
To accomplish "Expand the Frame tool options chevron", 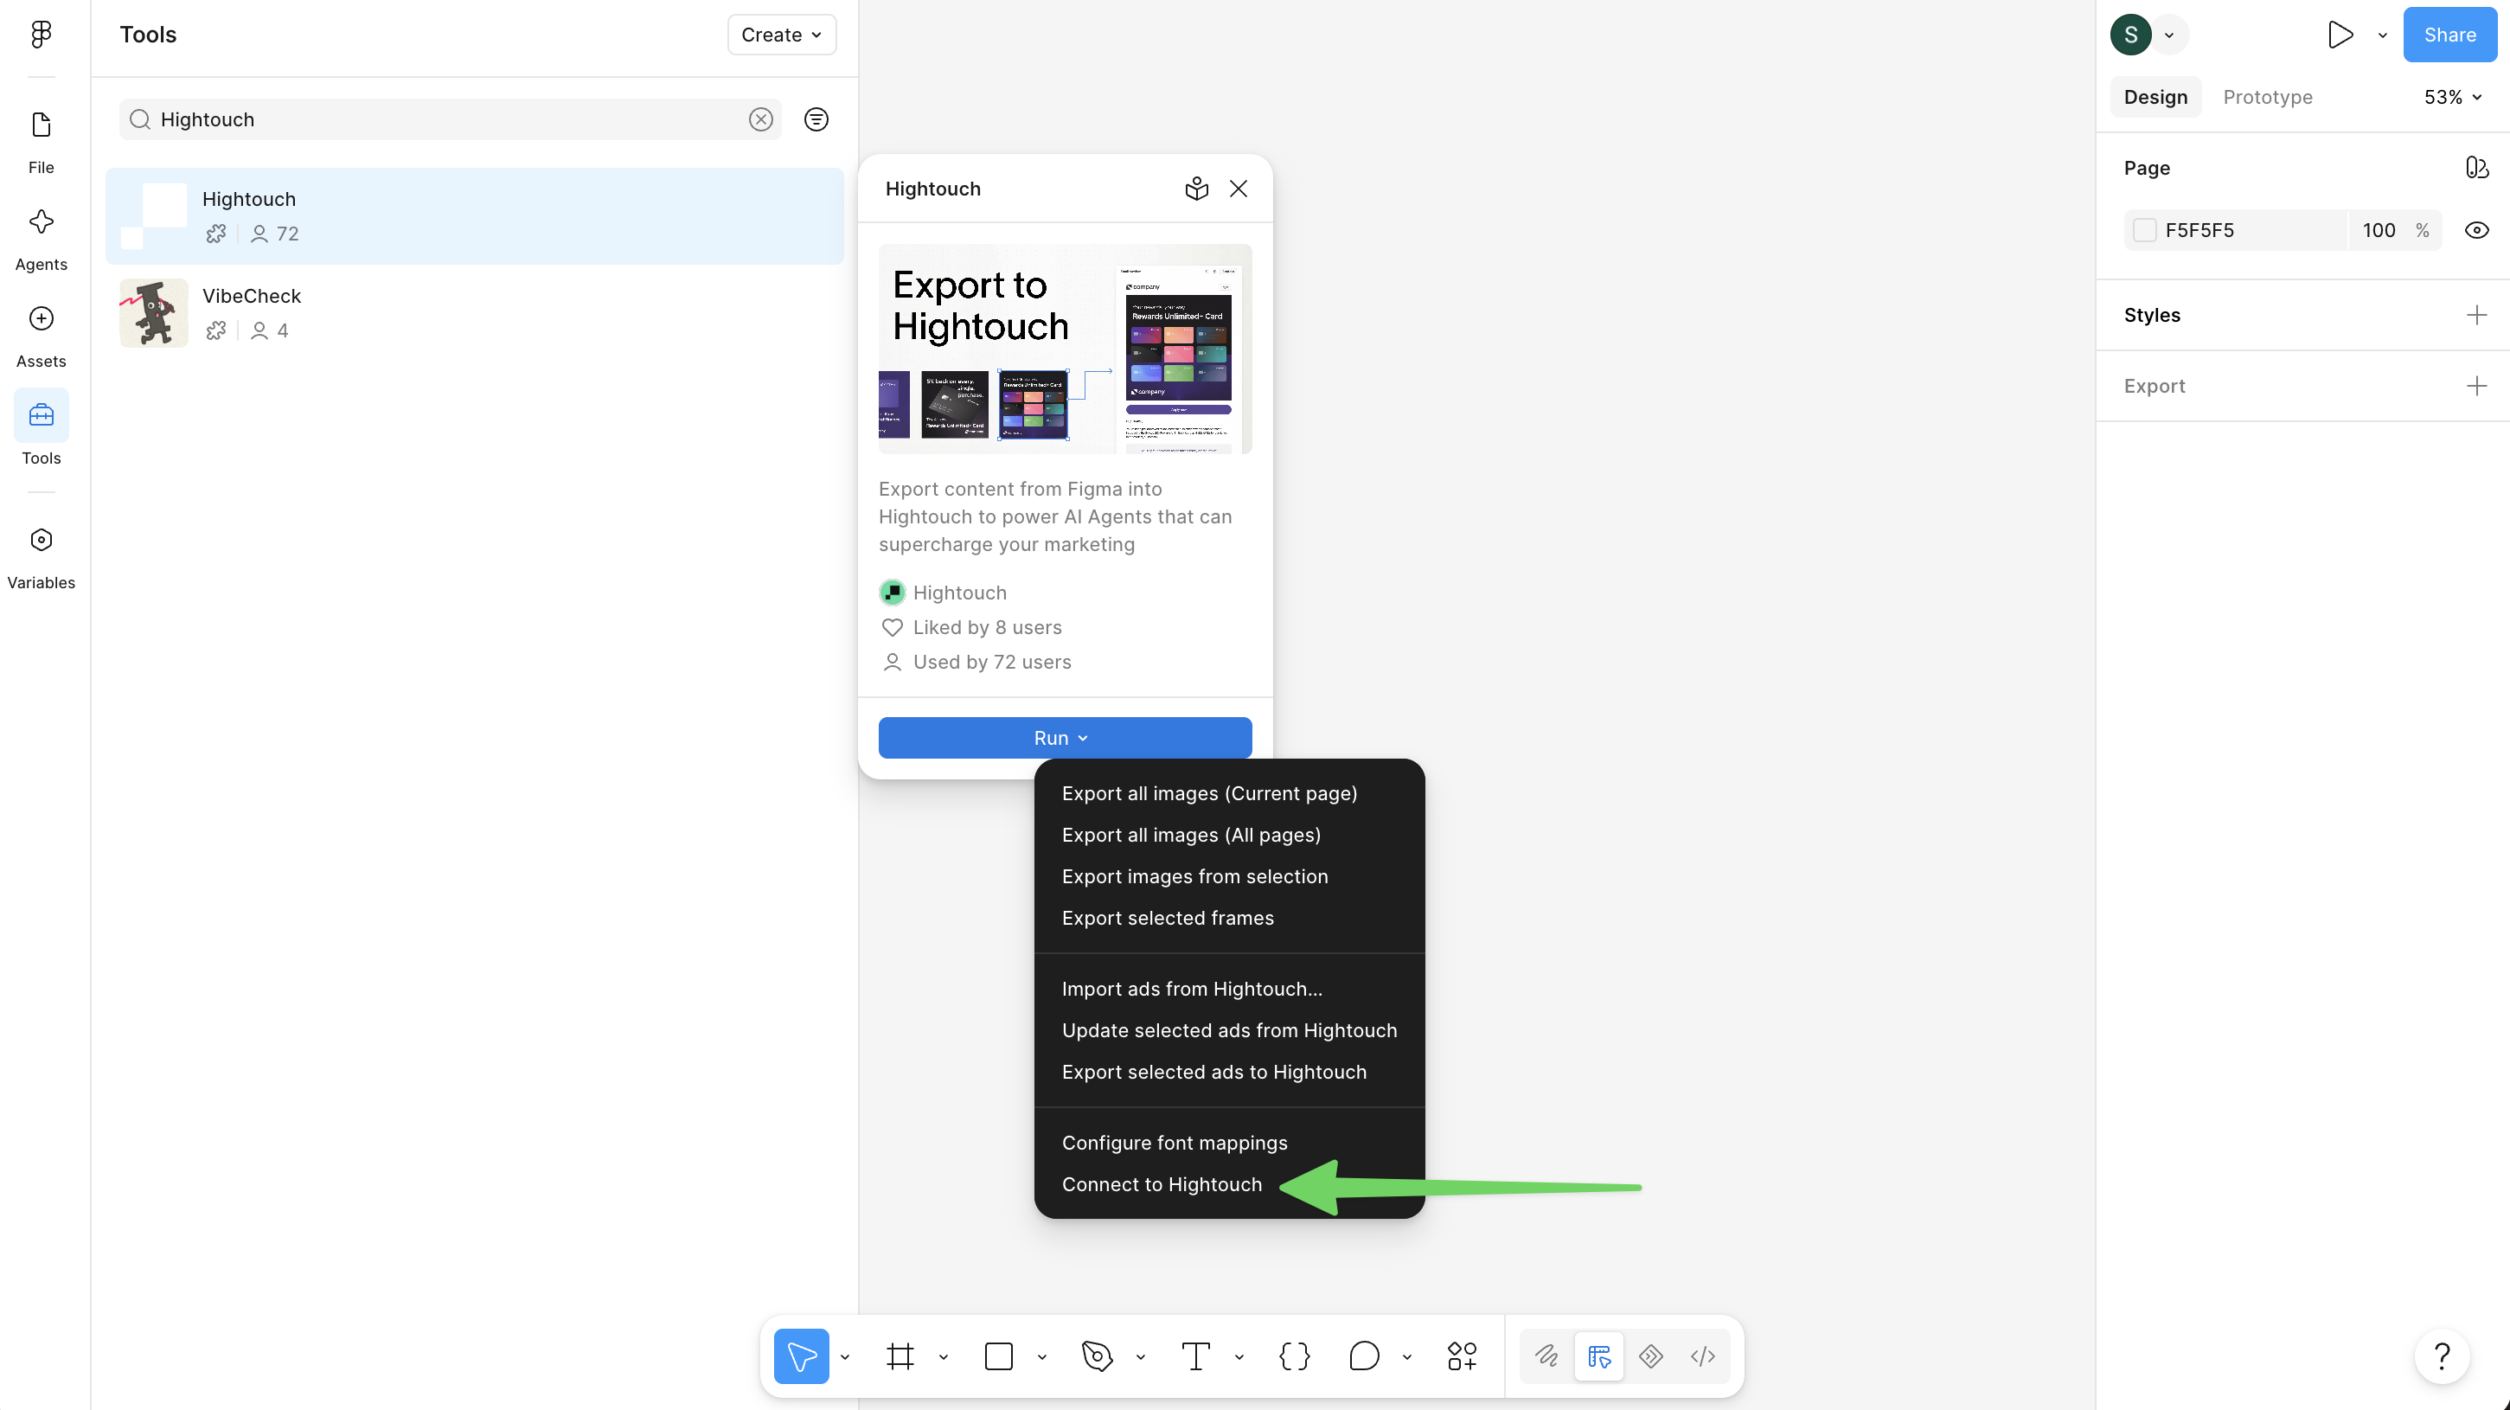I will (x=944, y=1356).
